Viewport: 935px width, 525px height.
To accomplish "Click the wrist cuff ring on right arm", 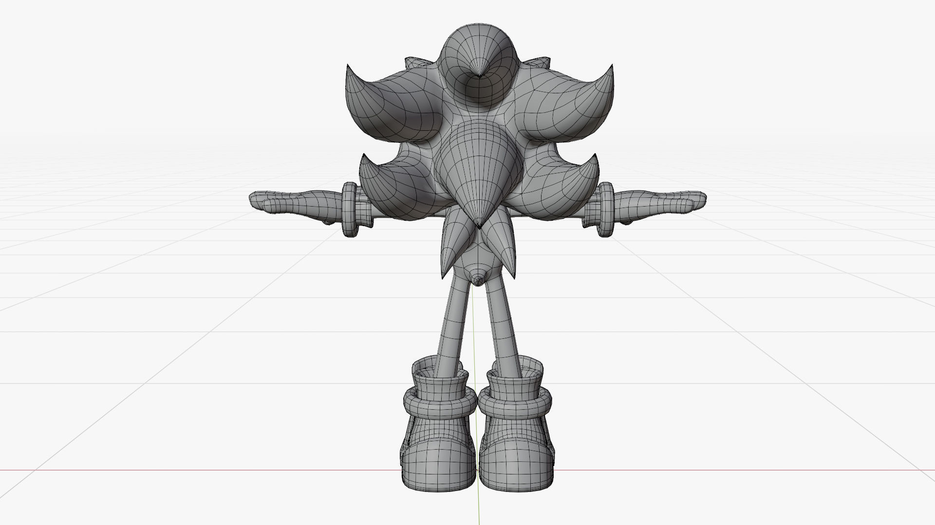I will (605, 210).
